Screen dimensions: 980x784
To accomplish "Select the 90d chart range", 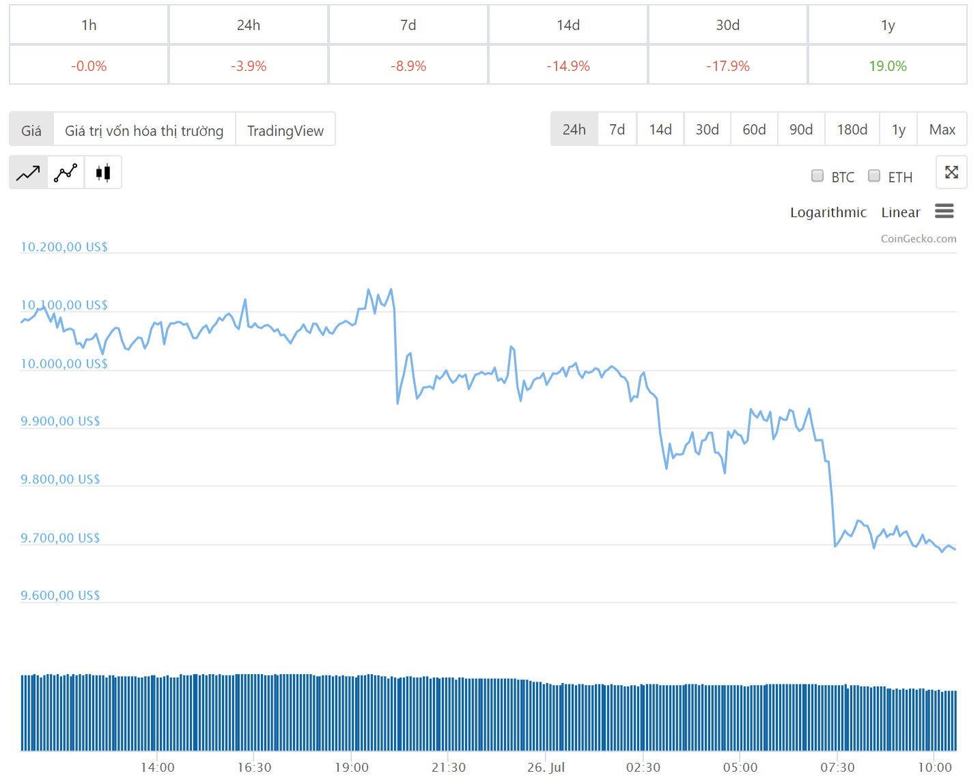I will [801, 129].
